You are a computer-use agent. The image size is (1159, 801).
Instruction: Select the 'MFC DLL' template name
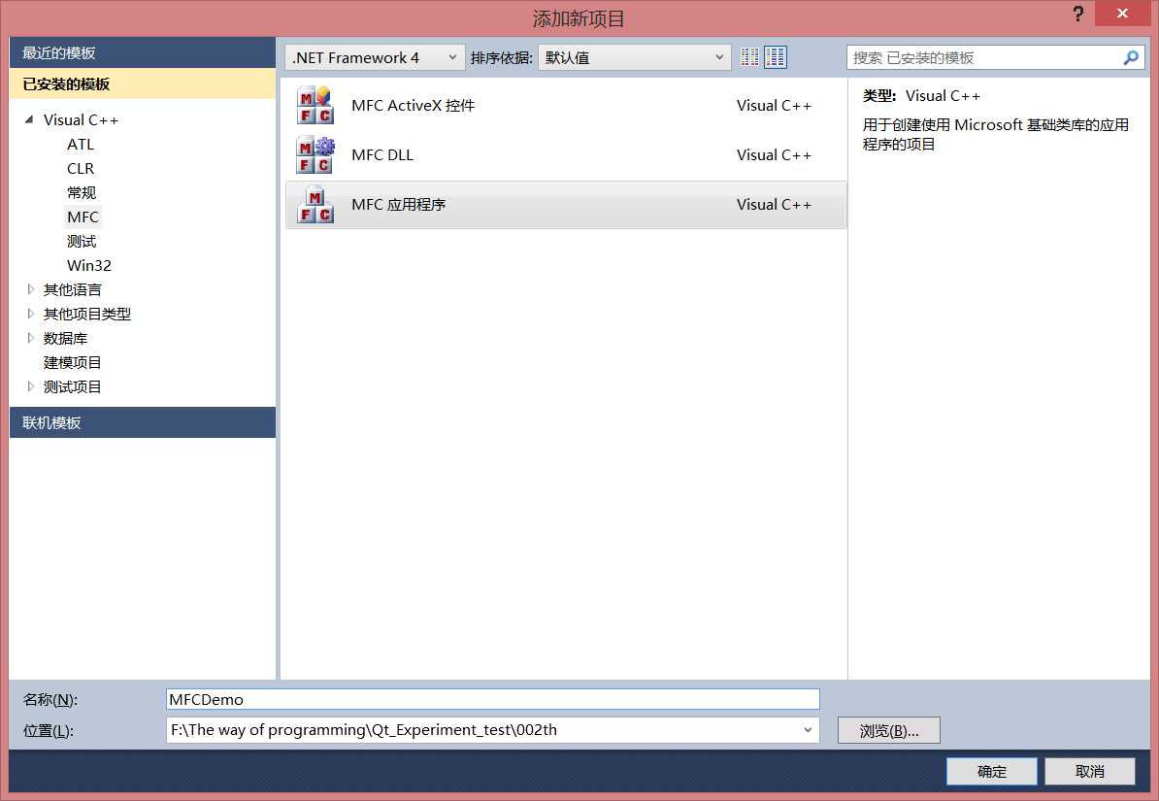point(382,155)
